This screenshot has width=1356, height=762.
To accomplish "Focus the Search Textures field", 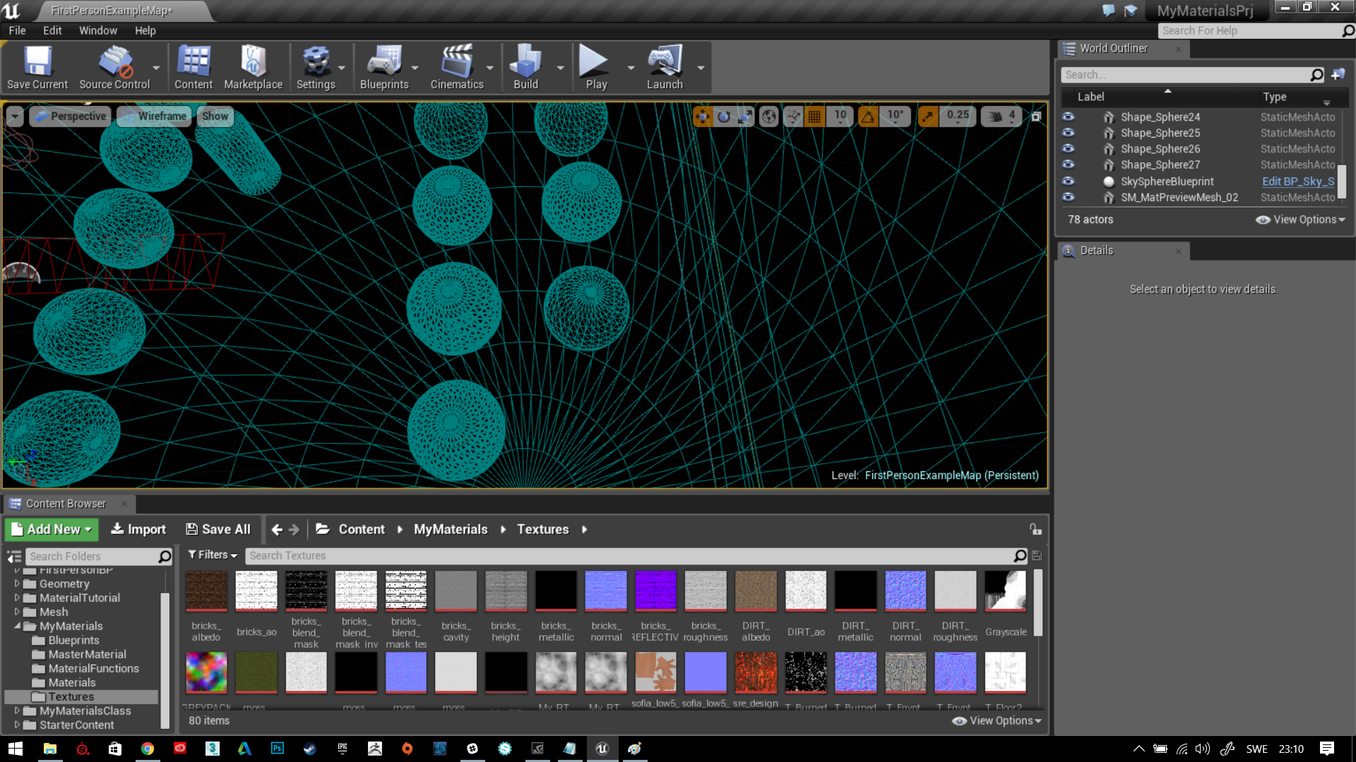I will [x=629, y=555].
